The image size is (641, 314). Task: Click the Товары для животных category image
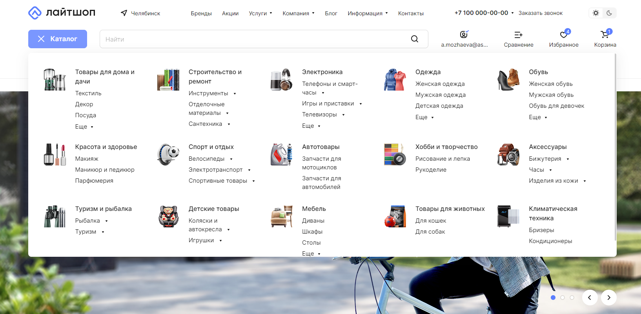(395, 216)
